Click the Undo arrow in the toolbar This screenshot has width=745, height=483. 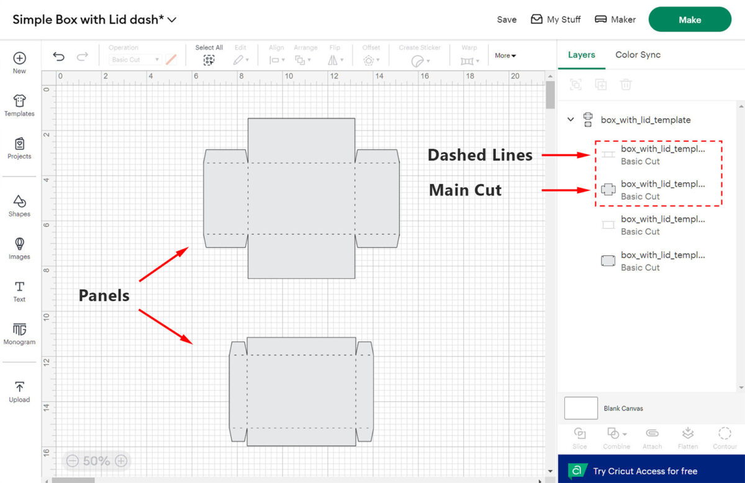coord(58,56)
